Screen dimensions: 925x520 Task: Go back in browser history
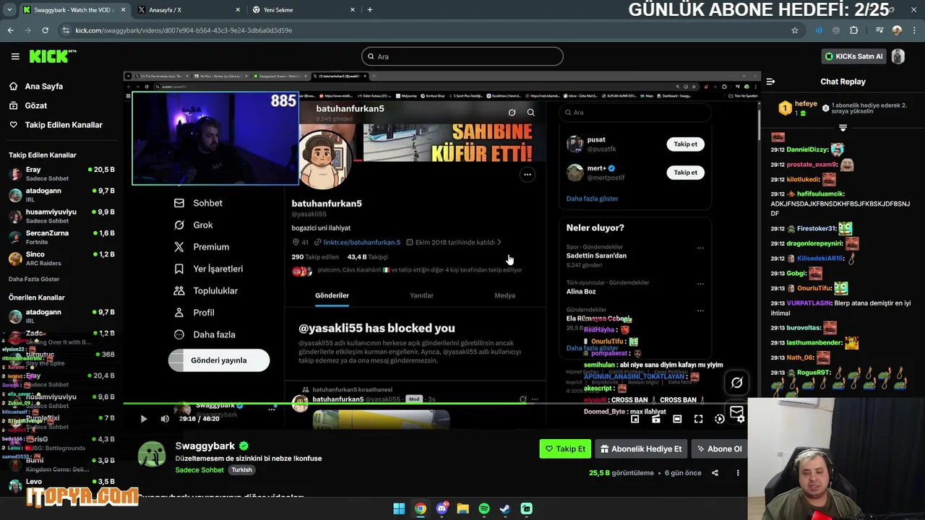[x=10, y=30]
